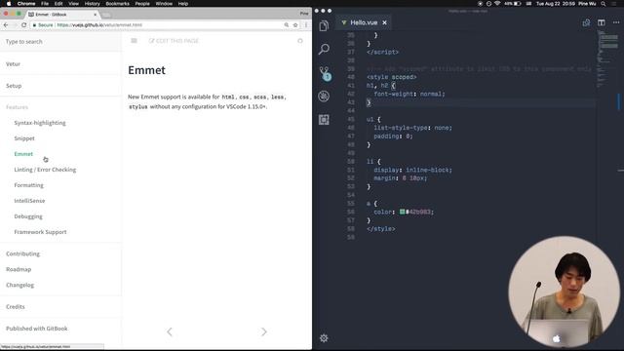Viewport: 624px width, 351px height.
Task: Open the Chrome menu in the menu bar
Action: click(26, 4)
